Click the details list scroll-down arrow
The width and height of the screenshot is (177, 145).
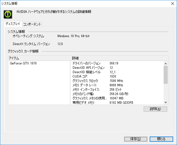click(x=166, y=102)
